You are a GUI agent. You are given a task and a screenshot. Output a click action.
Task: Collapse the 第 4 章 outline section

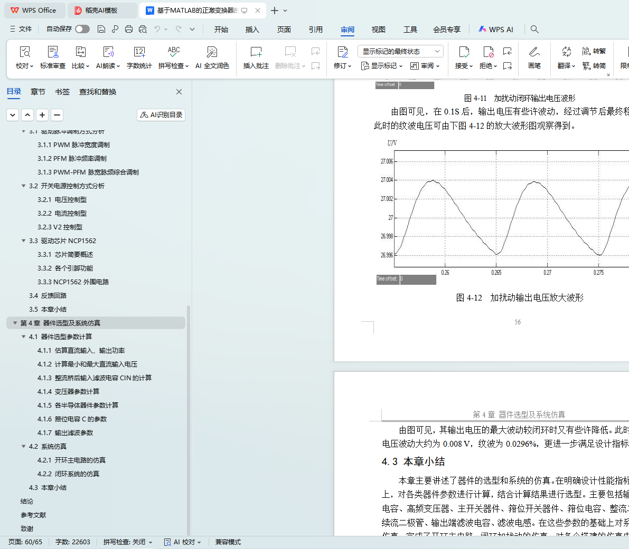(x=15, y=323)
